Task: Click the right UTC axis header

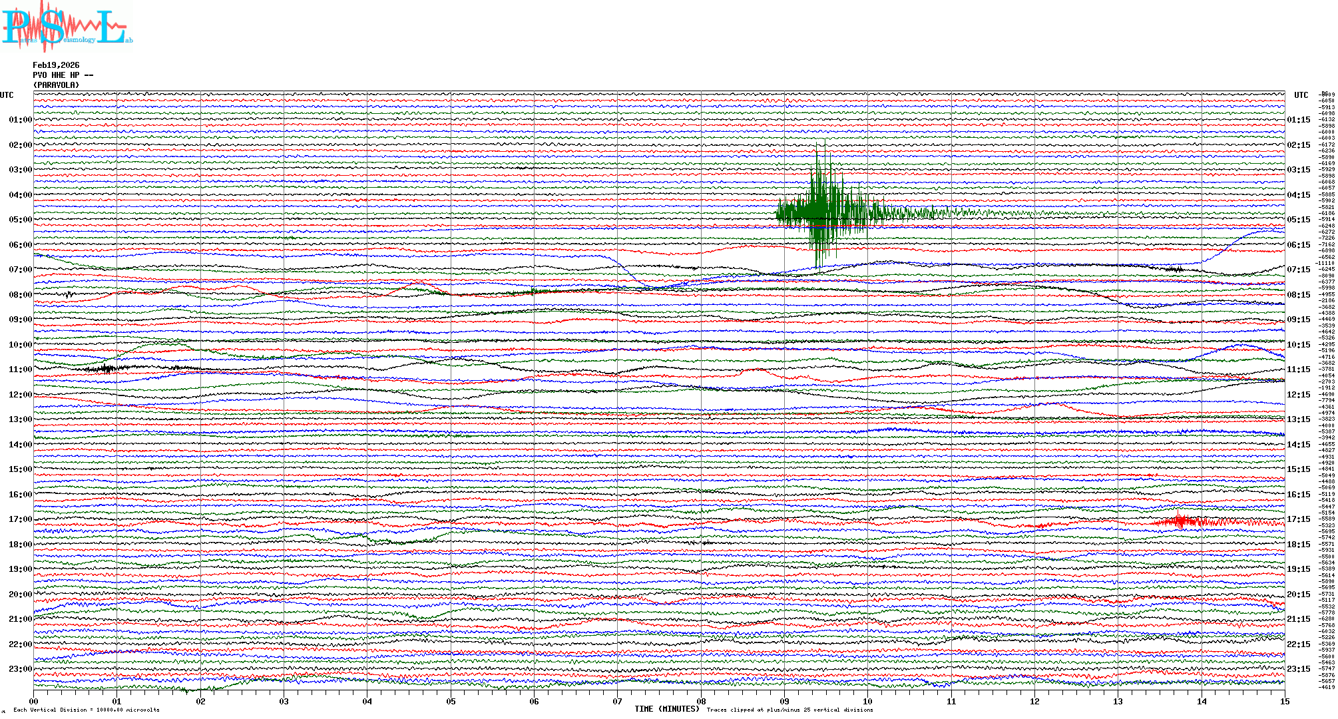Action: tap(1301, 95)
